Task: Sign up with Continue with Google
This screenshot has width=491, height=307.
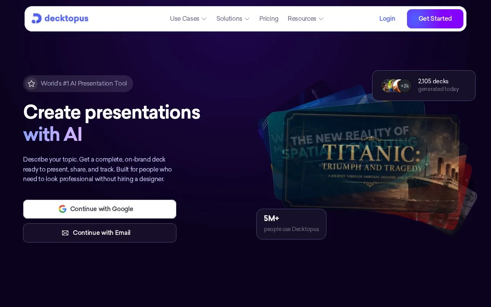Action: (x=100, y=209)
